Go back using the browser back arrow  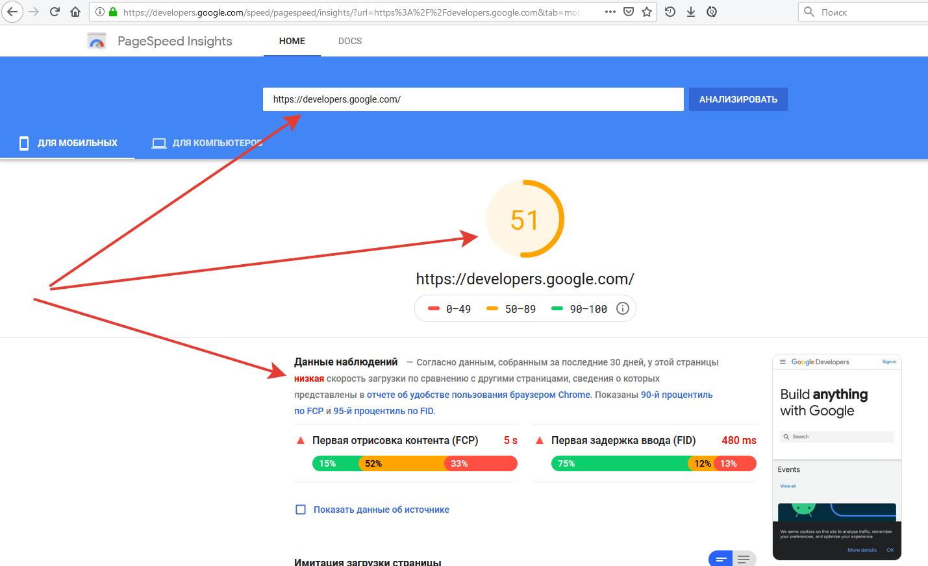[x=12, y=12]
